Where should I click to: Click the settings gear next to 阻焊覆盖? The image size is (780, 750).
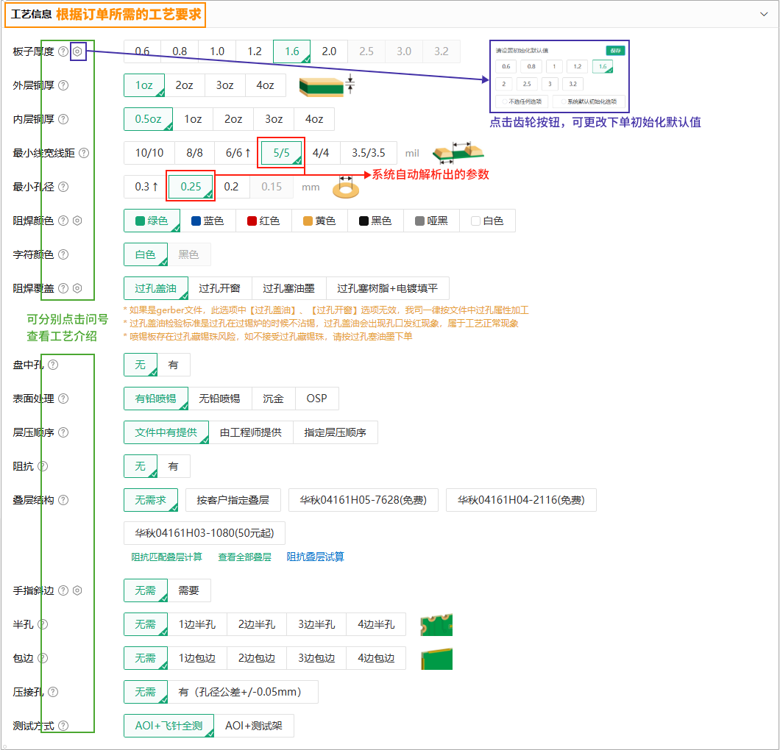77,288
